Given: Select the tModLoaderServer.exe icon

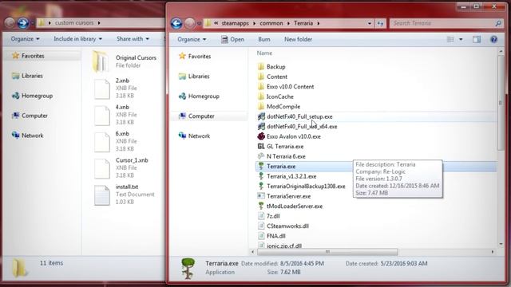Looking at the screenshot, I should pyautogui.click(x=261, y=206).
